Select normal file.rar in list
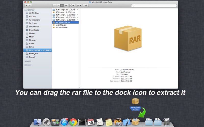Image resolution: width=204 pixels, height=127 pixels. point(65,27)
